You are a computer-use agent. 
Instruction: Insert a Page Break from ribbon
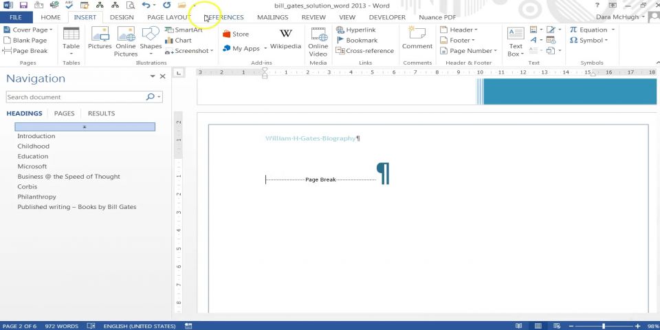coord(25,51)
